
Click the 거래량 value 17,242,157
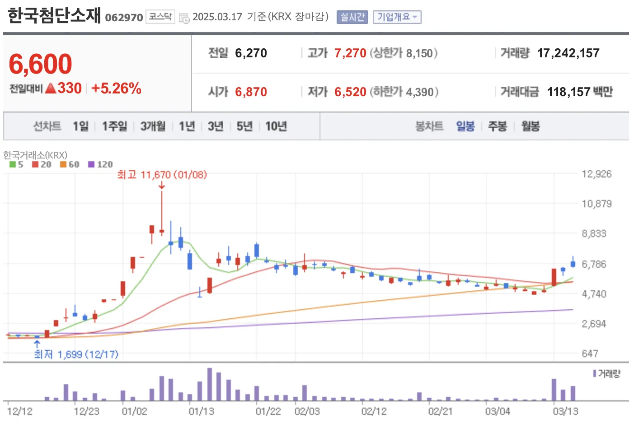coord(568,53)
